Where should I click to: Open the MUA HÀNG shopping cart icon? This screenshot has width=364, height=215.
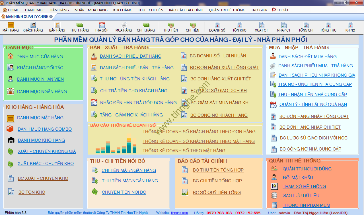[x=124, y=25]
